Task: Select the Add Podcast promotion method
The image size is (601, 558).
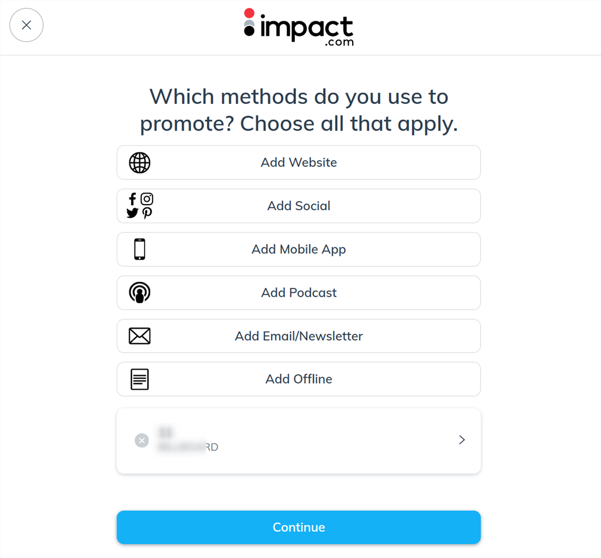Action: tap(299, 292)
